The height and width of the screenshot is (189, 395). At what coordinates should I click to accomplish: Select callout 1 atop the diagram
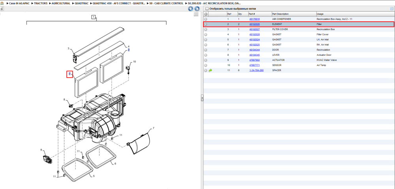tap(94, 17)
